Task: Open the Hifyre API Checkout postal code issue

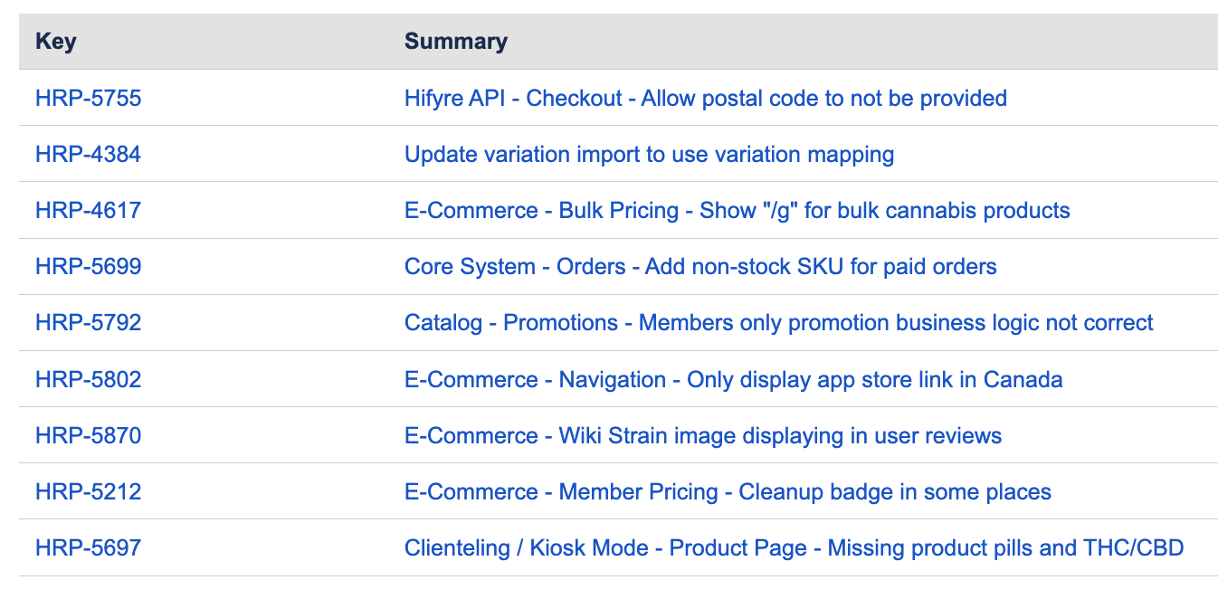Action: pos(705,98)
